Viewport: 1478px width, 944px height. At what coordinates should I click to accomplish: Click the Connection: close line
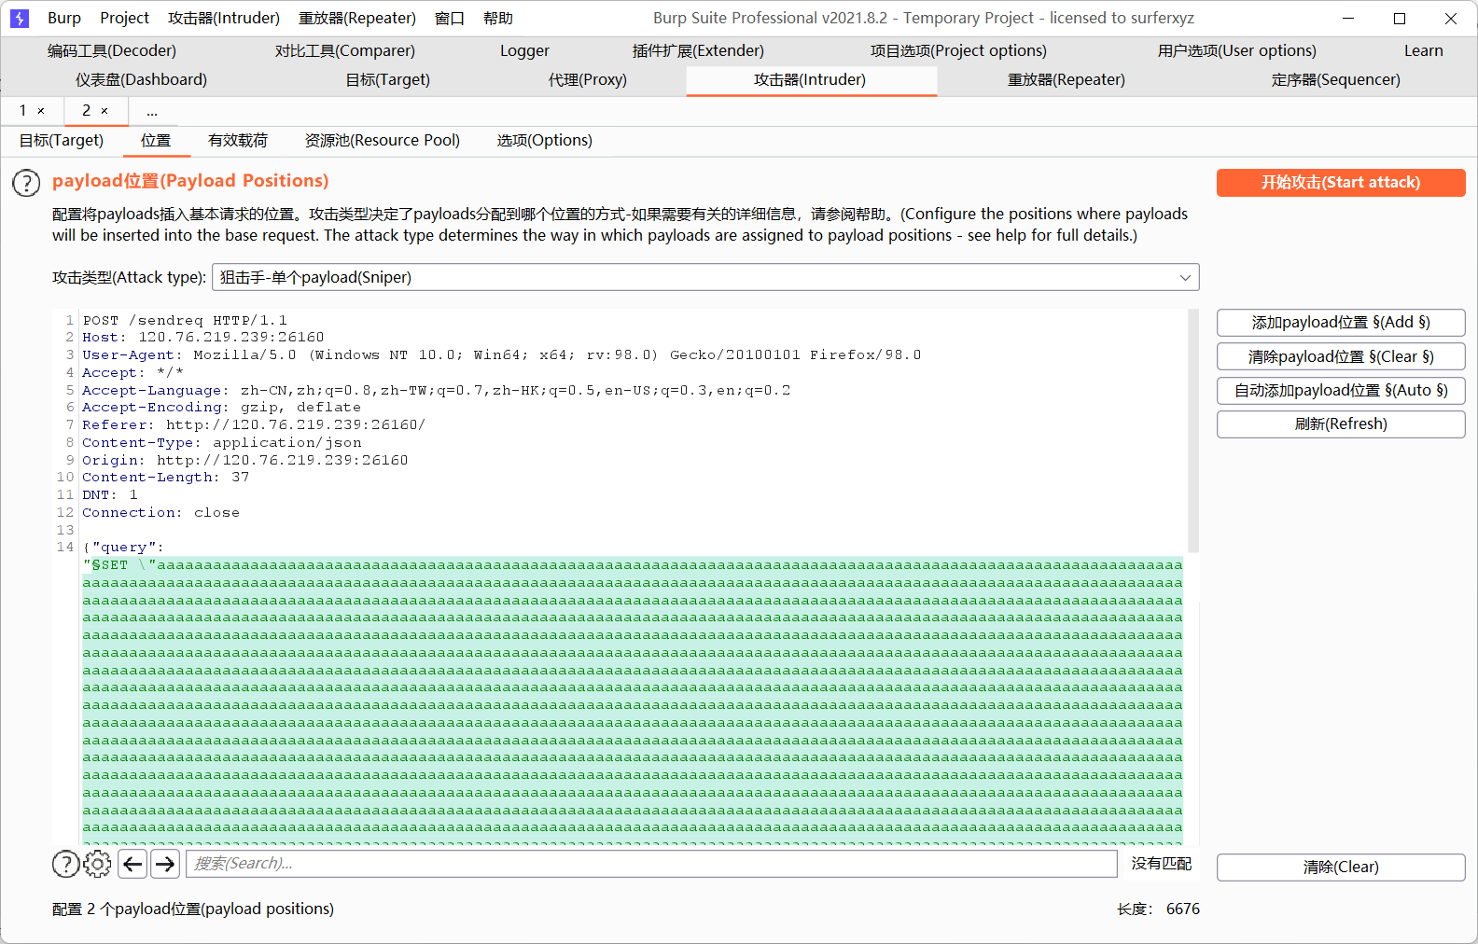(x=160, y=512)
